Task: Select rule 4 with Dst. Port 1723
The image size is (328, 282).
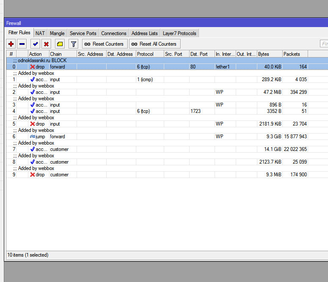Action: [127, 111]
